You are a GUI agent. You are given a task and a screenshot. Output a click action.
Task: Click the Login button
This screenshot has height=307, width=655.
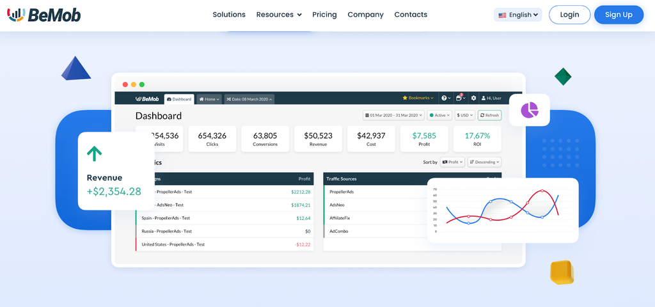click(x=569, y=15)
